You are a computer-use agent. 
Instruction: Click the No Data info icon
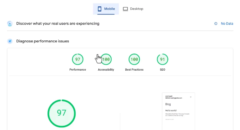tap(216, 24)
